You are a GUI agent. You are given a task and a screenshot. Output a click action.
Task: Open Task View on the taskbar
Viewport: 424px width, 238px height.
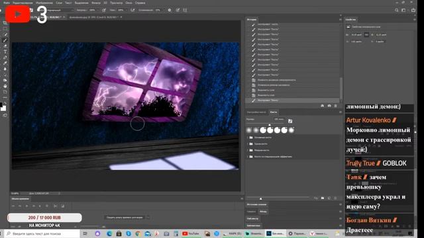pos(85,233)
